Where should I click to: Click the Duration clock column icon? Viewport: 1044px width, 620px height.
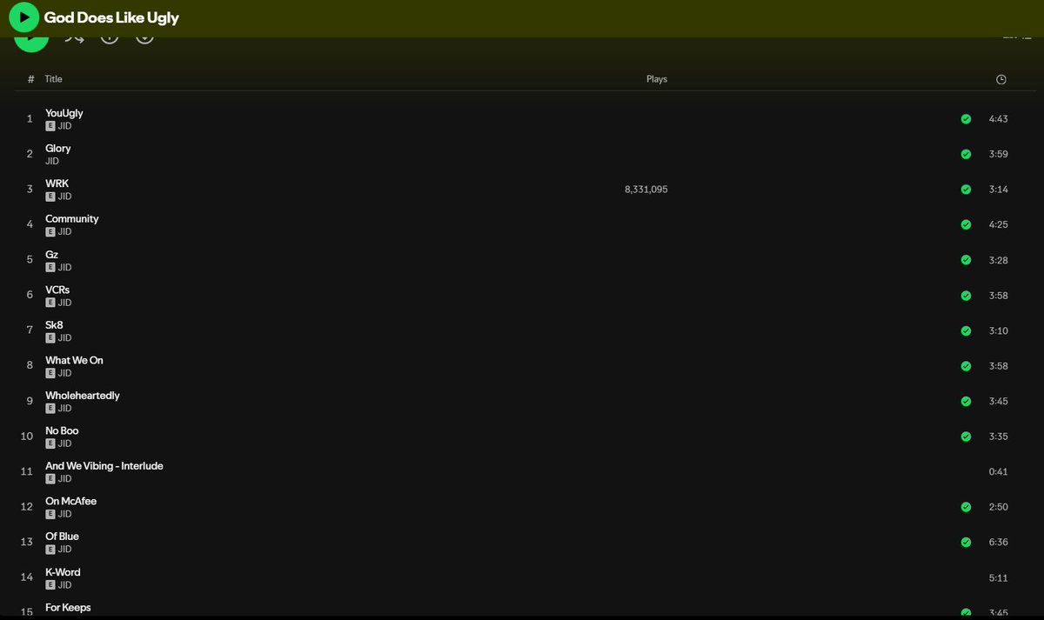pyautogui.click(x=1001, y=79)
